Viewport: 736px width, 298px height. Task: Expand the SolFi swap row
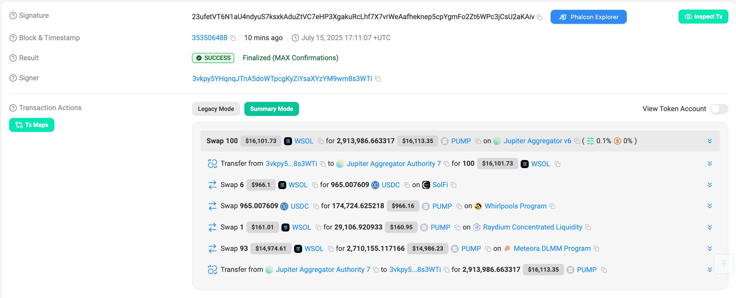point(710,185)
